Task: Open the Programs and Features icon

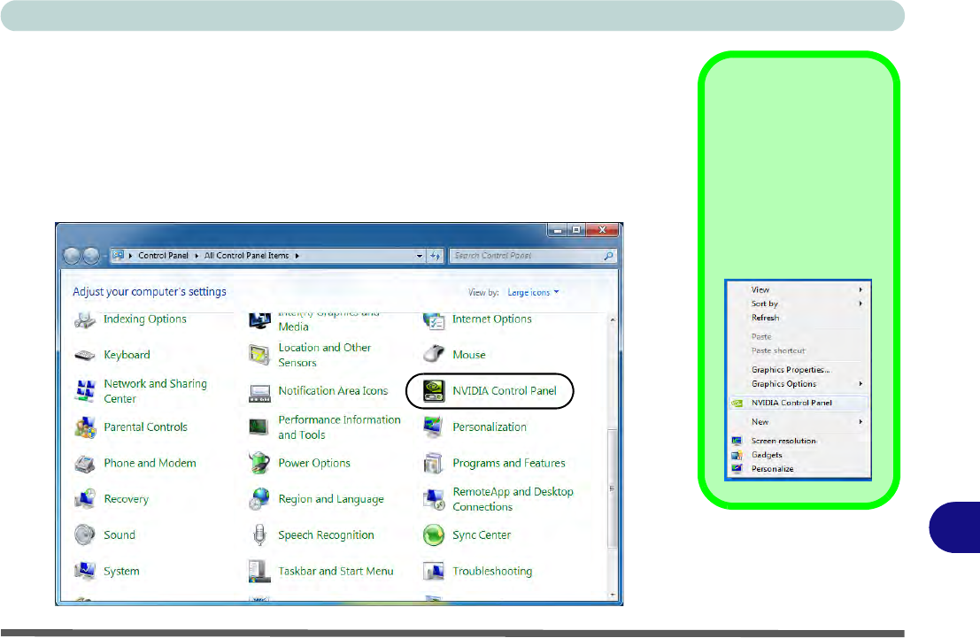Action: [434, 464]
